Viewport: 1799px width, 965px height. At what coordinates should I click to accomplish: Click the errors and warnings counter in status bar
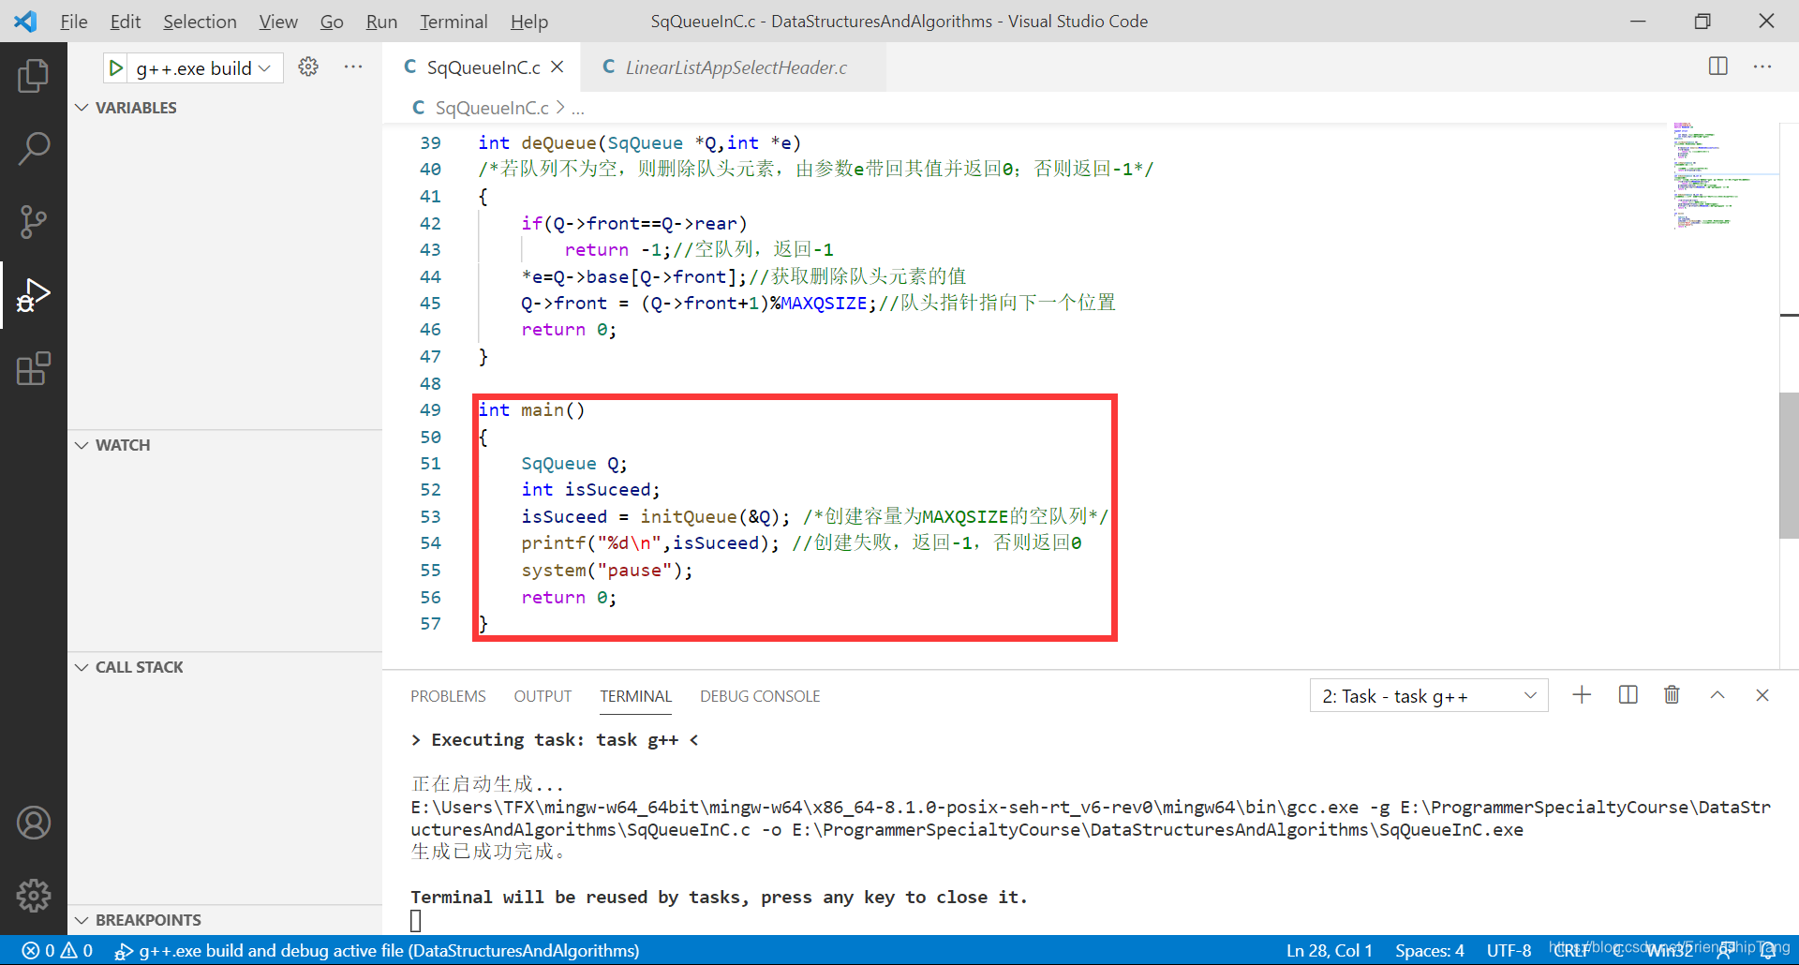pos(54,950)
